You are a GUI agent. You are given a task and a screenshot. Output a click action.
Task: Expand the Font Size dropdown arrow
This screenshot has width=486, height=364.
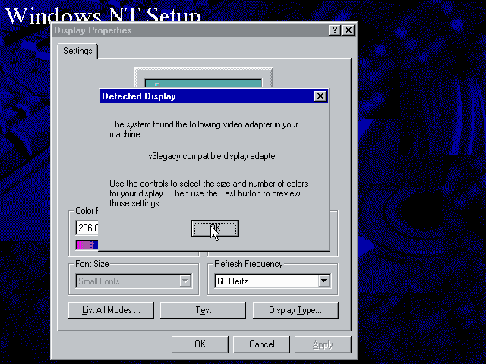pos(185,281)
